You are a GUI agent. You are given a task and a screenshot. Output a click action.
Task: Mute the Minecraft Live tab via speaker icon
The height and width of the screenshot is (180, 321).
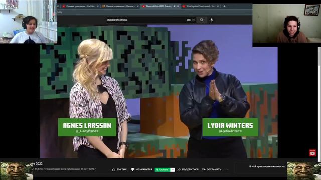coord(174,6)
